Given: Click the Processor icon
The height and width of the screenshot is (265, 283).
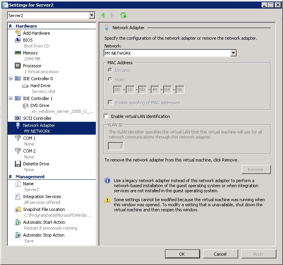Looking at the screenshot, I should pos(18,66).
